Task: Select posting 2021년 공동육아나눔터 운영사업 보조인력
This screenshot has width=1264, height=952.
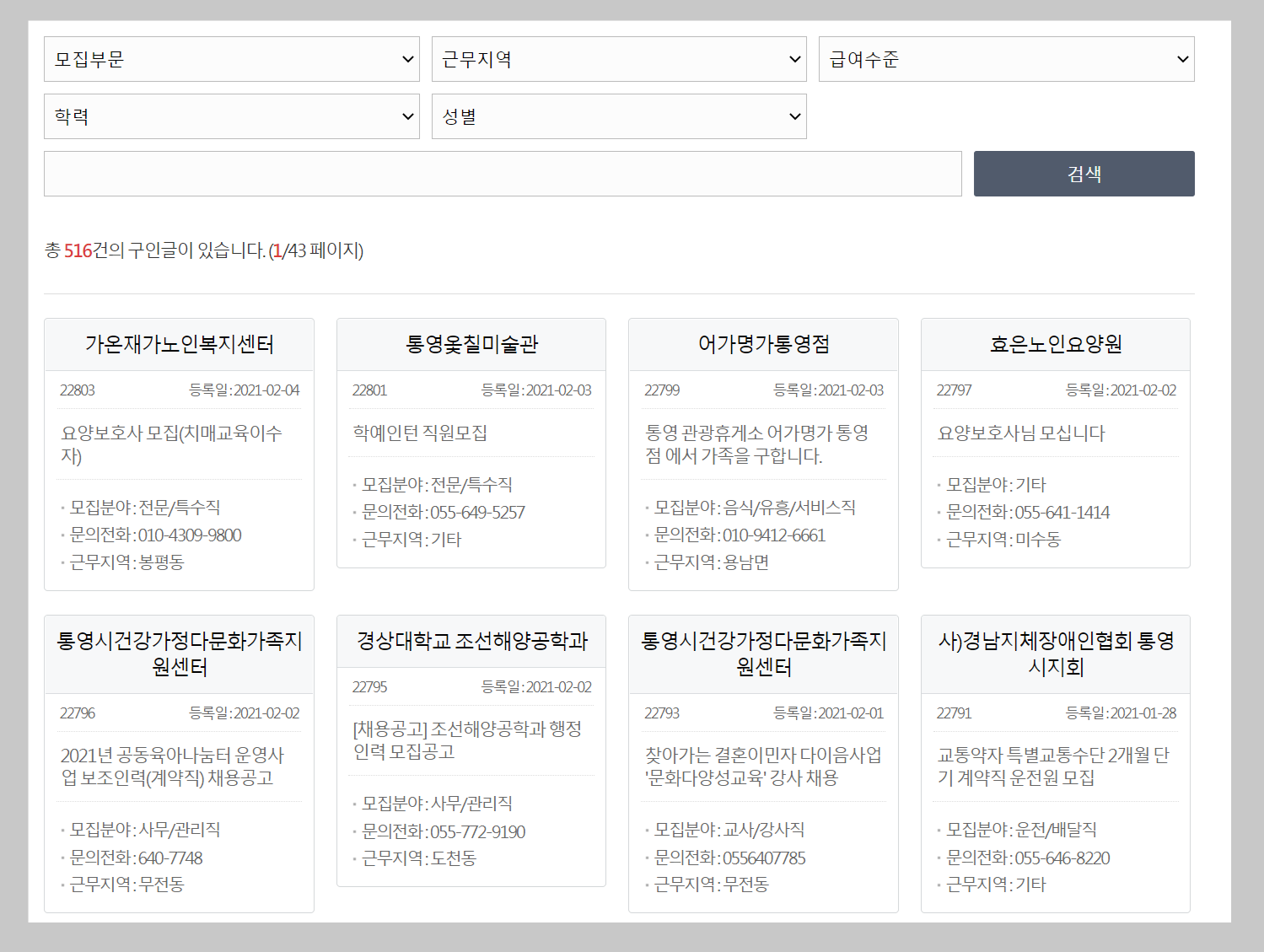Action: pos(173,766)
